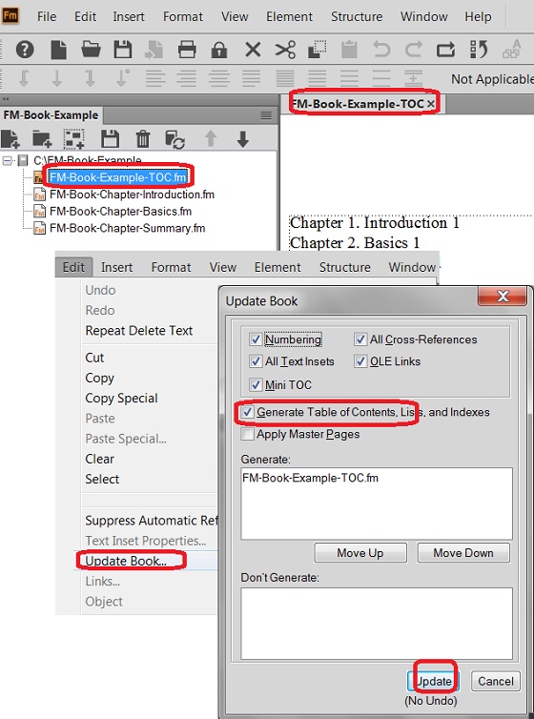Image resolution: width=534 pixels, height=719 pixels.
Task: Click inside the empty Don't Generate list box
Action: [x=377, y=624]
